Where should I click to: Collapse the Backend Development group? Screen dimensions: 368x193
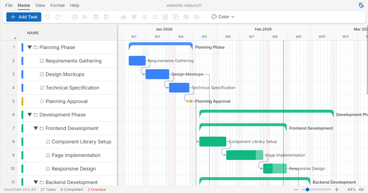click(x=36, y=182)
